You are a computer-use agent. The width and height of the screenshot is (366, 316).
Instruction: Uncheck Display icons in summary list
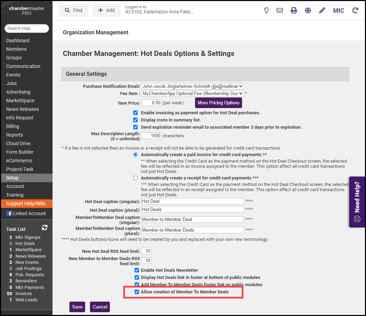point(136,120)
